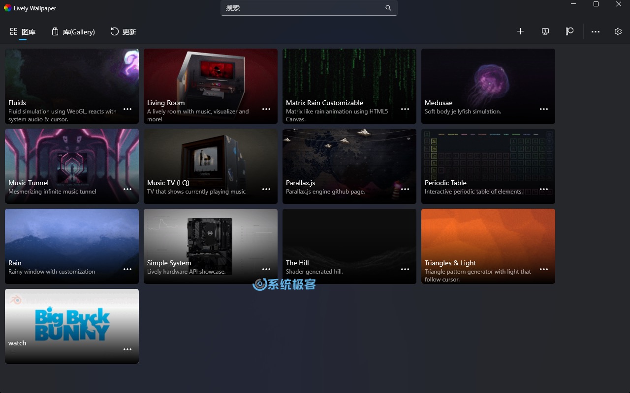Open the display/monitor control panel icon
Screen dimensions: 630x393
(545, 31)
